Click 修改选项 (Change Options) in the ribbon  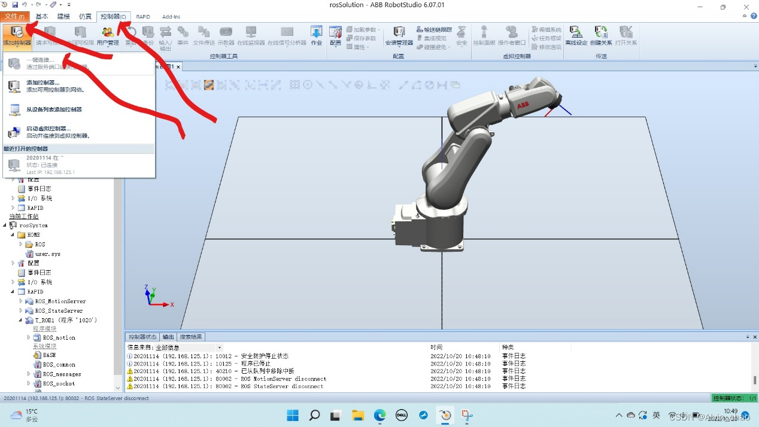tap(546, 47)
